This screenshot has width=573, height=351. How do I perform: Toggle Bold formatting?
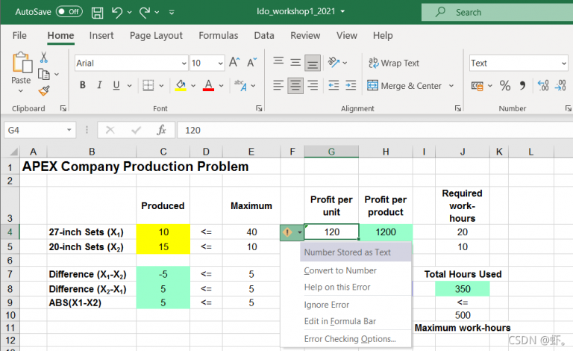(83, 85)
